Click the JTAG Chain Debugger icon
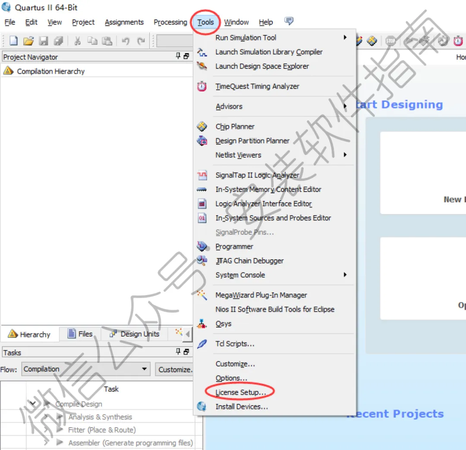The width and height of the screenshot is (466, 450). click(x=202, y=260)
